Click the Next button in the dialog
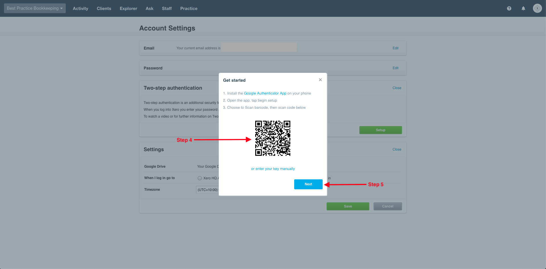The width and height of the screenshot is (546, 269). pos(308,184)
